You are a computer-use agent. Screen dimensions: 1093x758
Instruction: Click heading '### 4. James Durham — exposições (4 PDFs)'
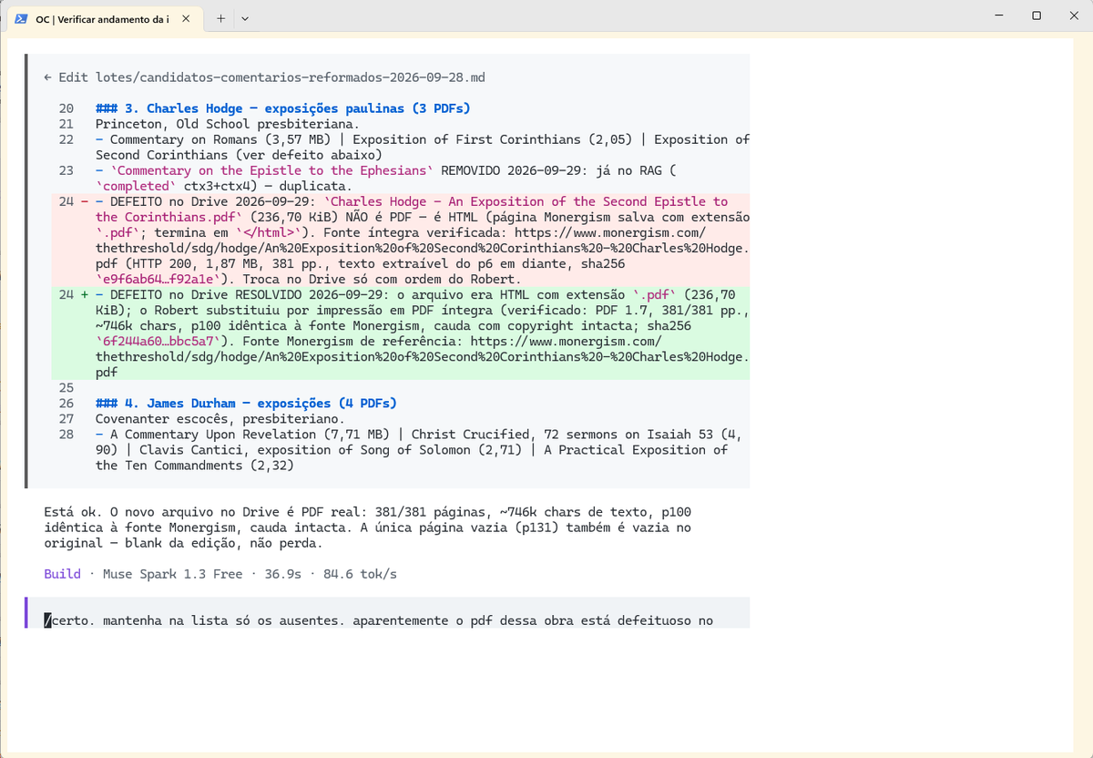click(x=246, y=403)
